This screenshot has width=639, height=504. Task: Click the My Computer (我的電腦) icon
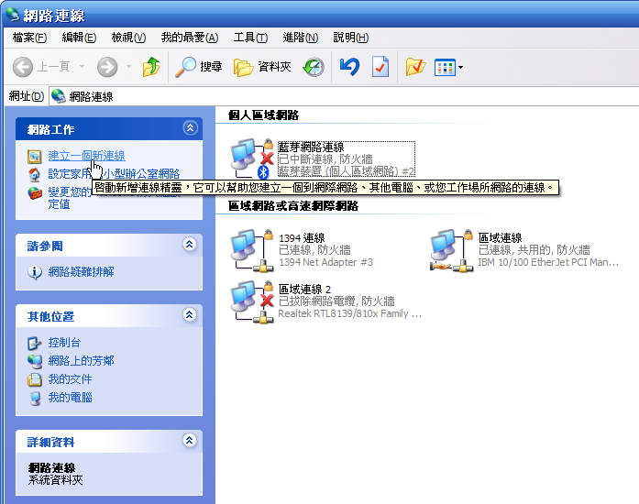pyautogui.click(x=36, y=398)
